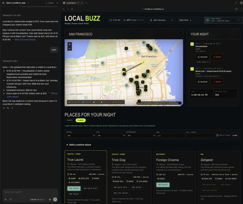Go back in the embedded browser
The image size is (243, 204).
pos(64,9)
